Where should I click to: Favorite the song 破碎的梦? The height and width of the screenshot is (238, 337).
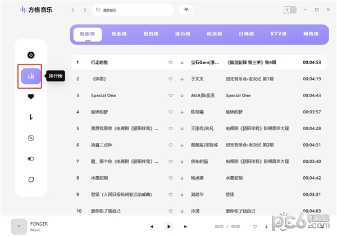click(170, 112)
